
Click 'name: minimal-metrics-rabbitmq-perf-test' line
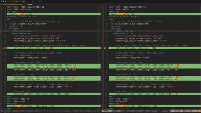[155, 106]
